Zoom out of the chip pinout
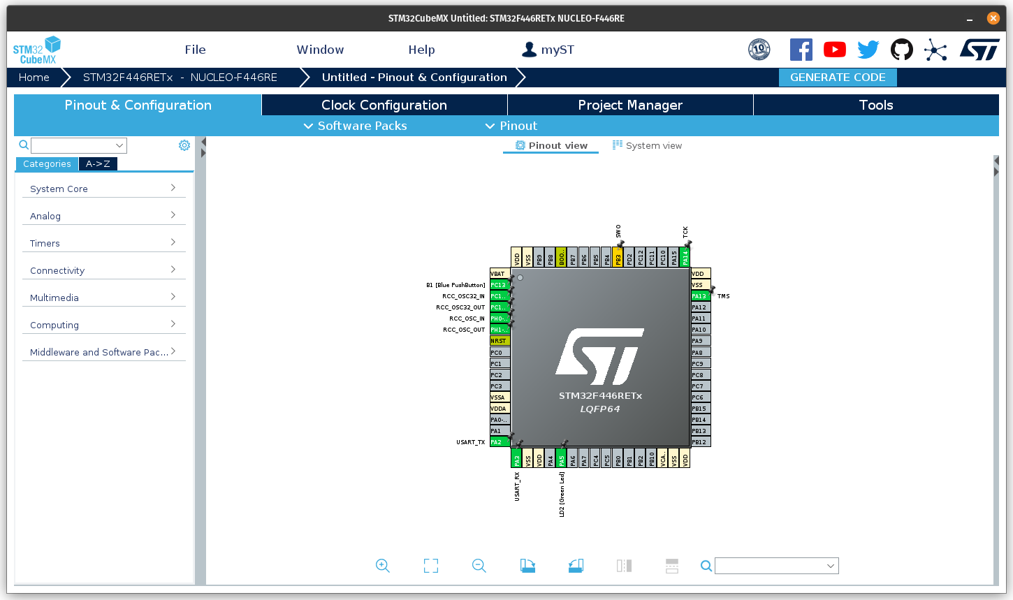Image resolution: width=1013 pixels, height=600 pixels. click(479, 566)
